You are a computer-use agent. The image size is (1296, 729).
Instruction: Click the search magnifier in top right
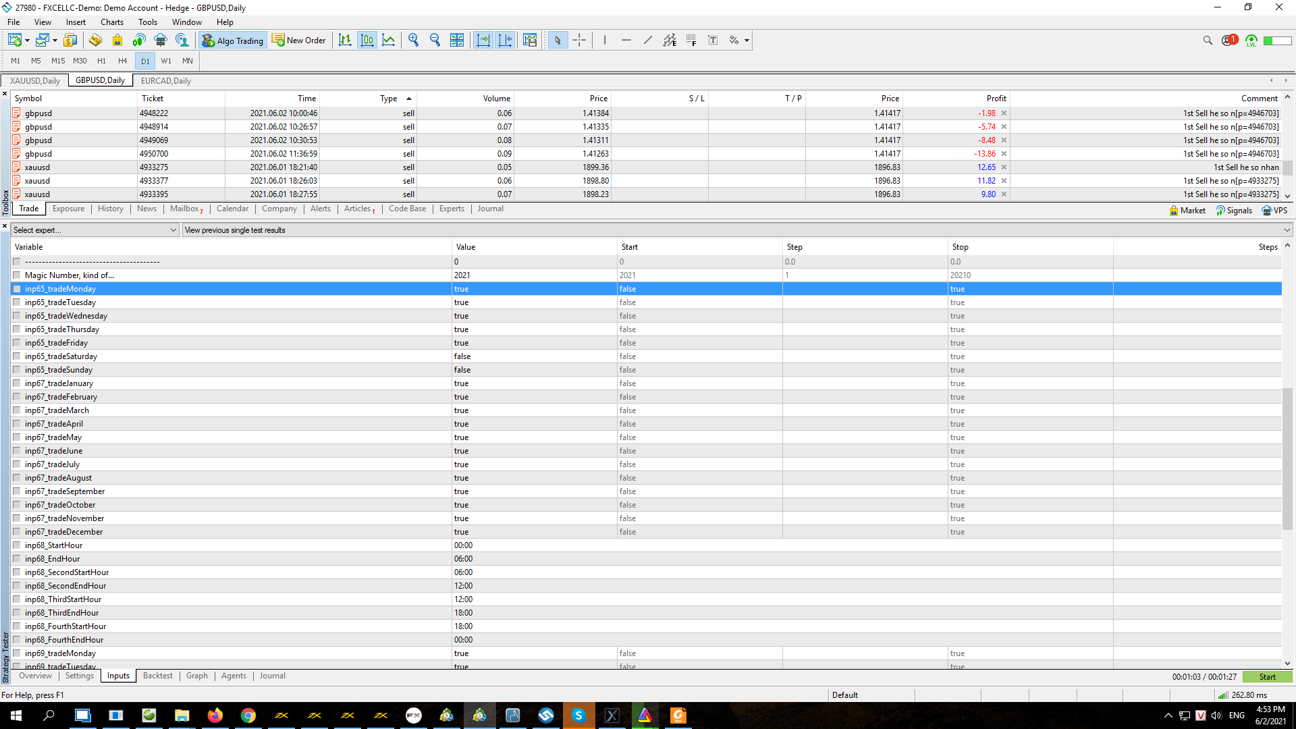[1208, 40]
